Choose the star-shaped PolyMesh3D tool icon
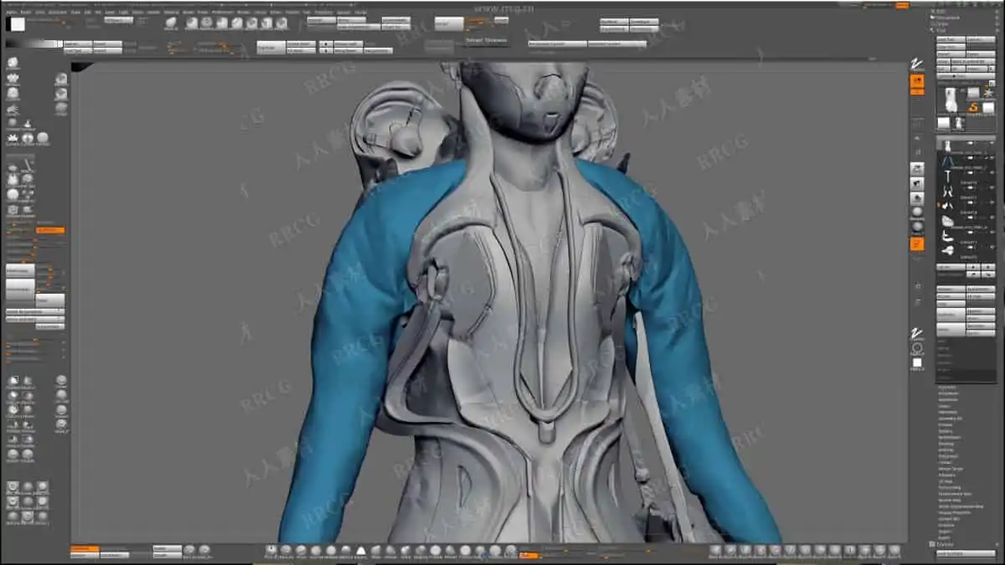Image resolution: width=1005 pixels, height=565 pixels. [989, 95]
